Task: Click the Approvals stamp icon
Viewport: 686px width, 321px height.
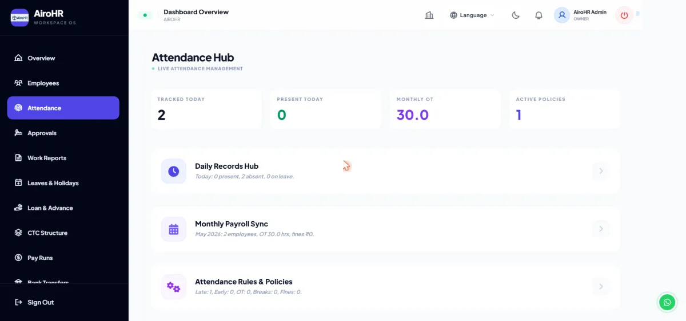Action: coord(18,133)
